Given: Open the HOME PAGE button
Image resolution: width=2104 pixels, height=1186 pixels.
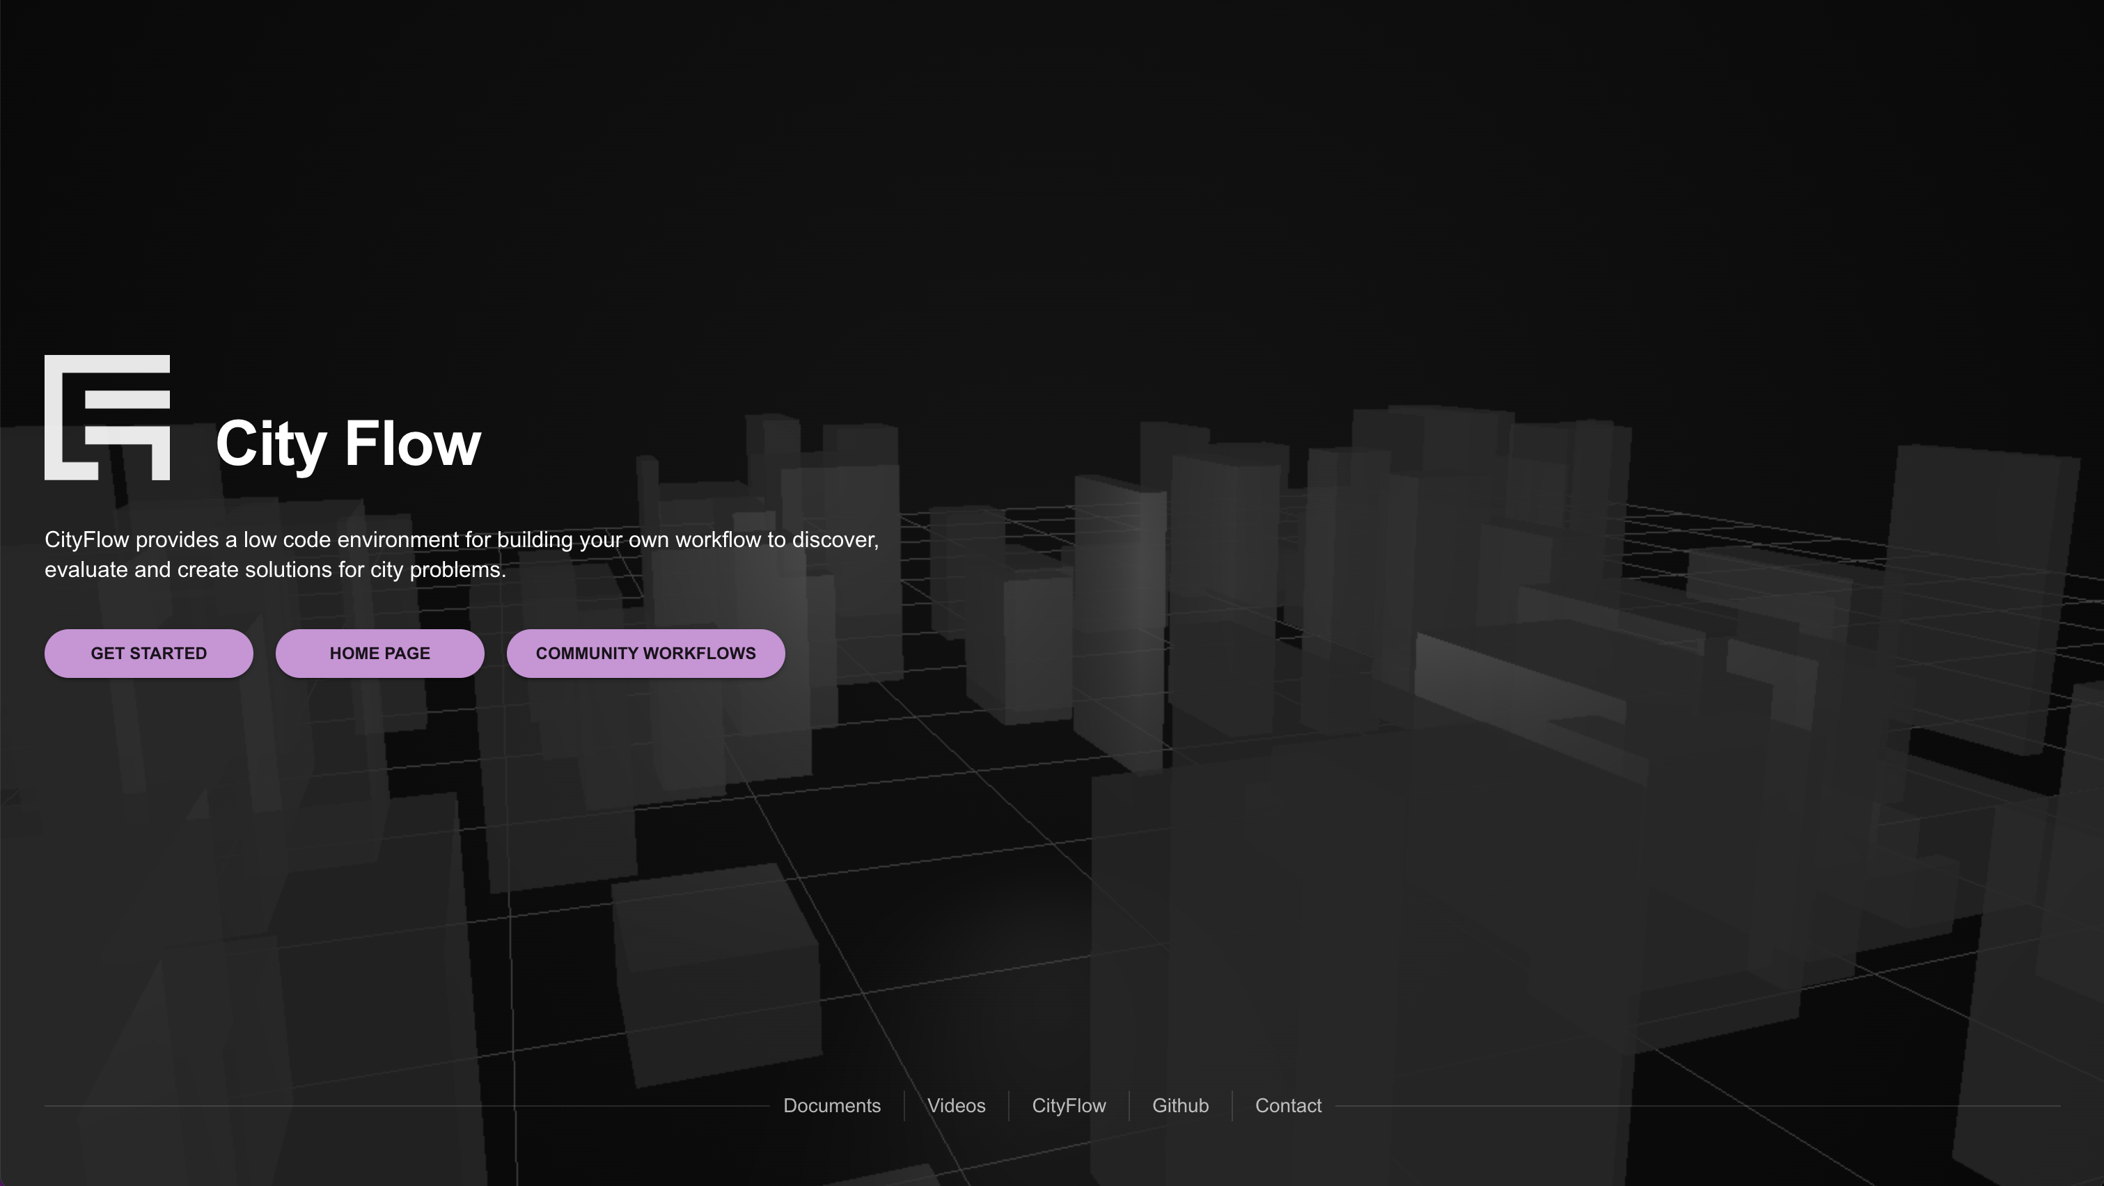Looking at the screenshot, I should 380,653.
